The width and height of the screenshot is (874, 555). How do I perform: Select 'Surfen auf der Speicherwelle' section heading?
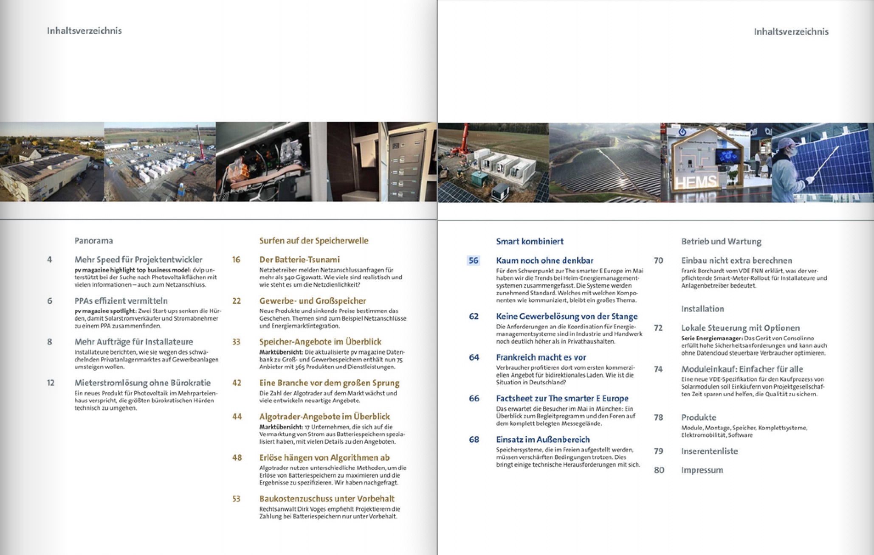coord(314,241)
